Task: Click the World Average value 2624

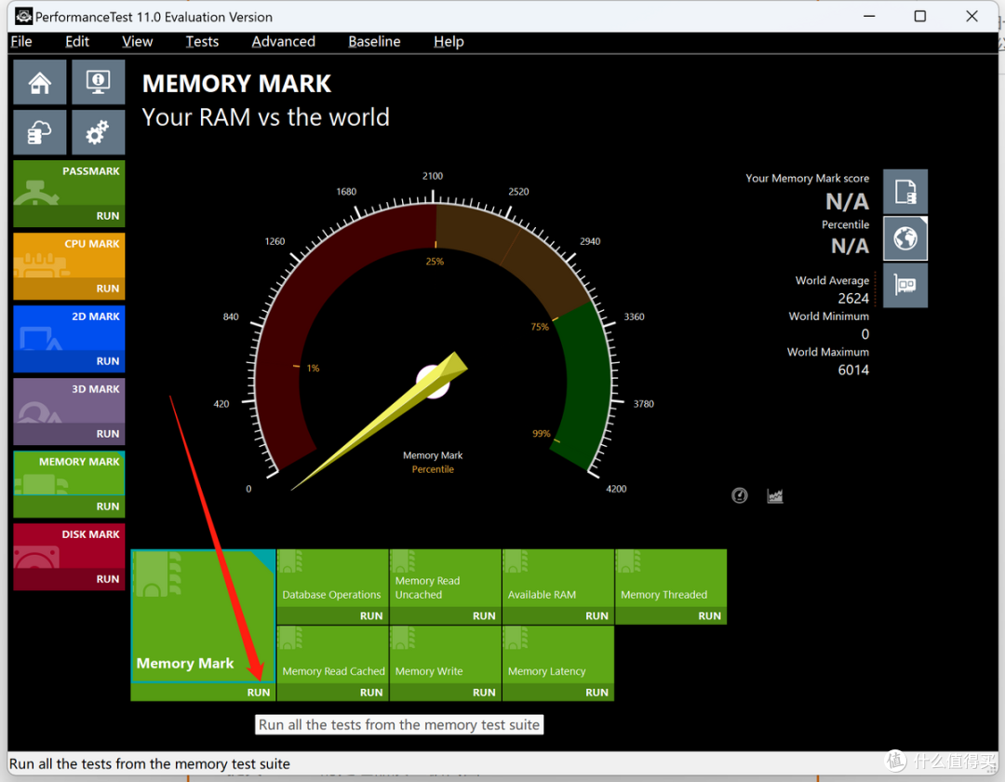Action: click(x=853, y=299)
